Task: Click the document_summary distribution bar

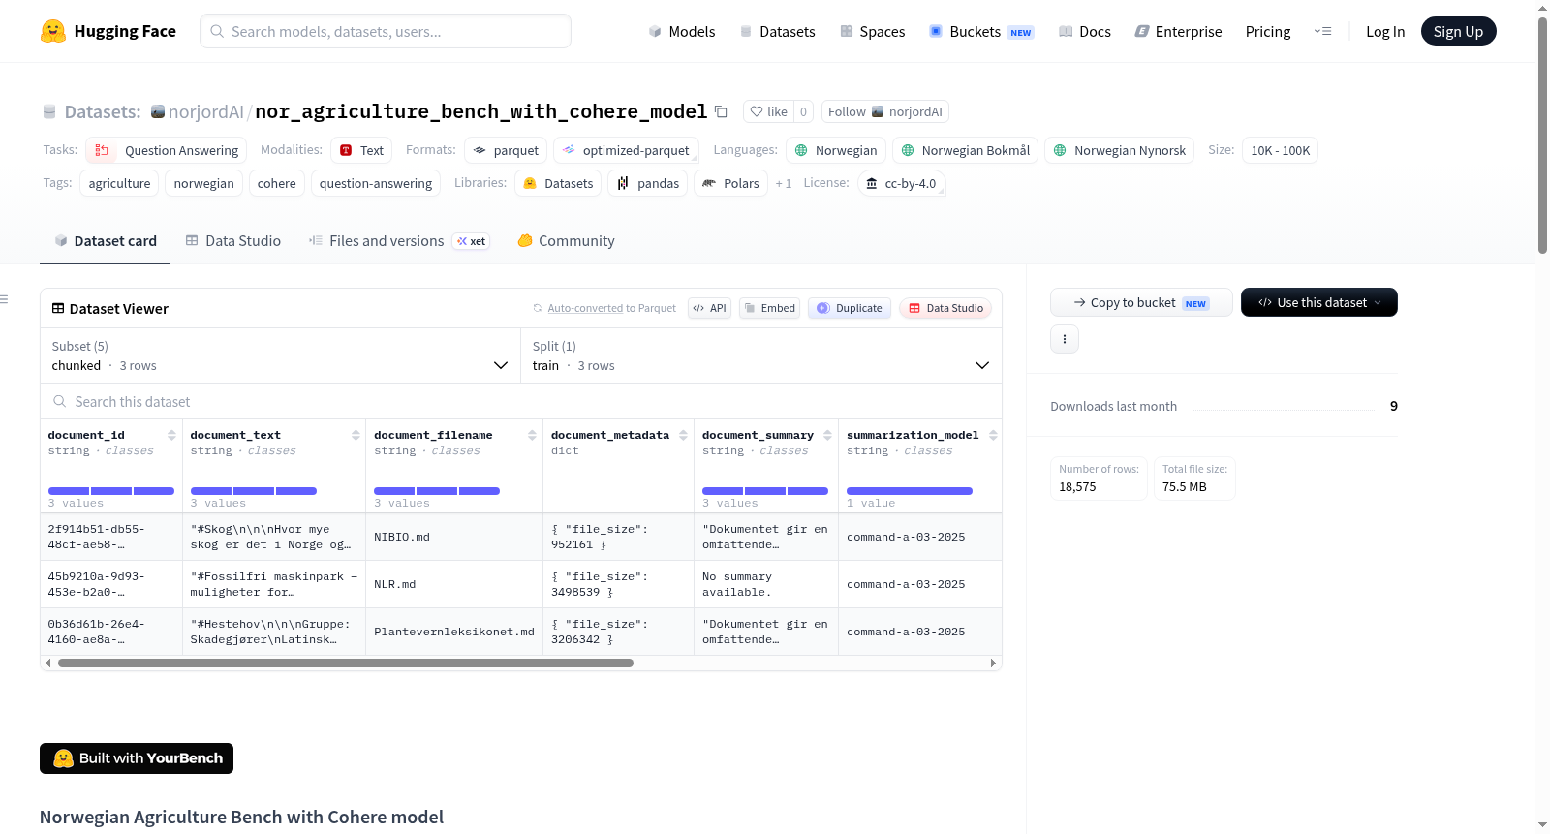Action: click(765, 491)
